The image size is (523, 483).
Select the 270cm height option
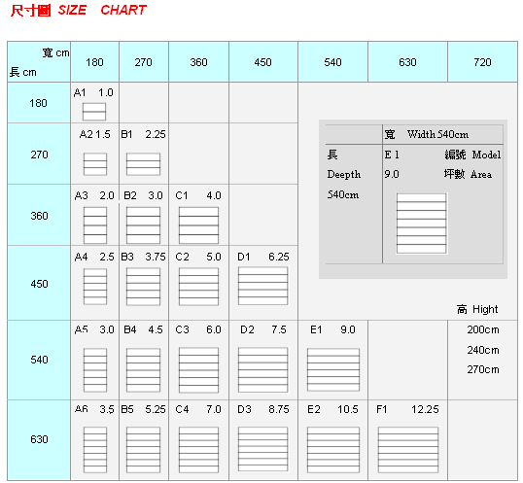pos(483,369)
